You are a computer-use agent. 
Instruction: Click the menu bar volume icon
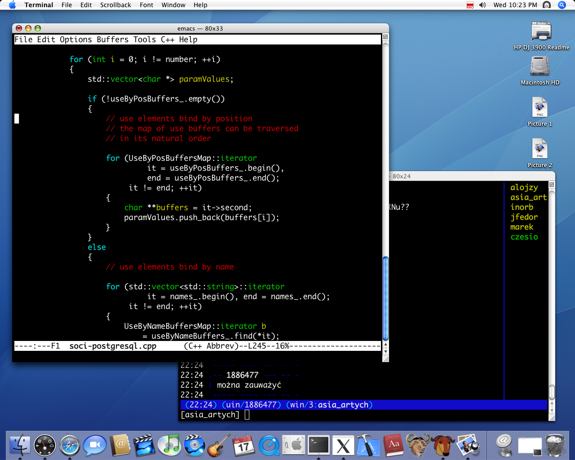(x=482, y=5)
